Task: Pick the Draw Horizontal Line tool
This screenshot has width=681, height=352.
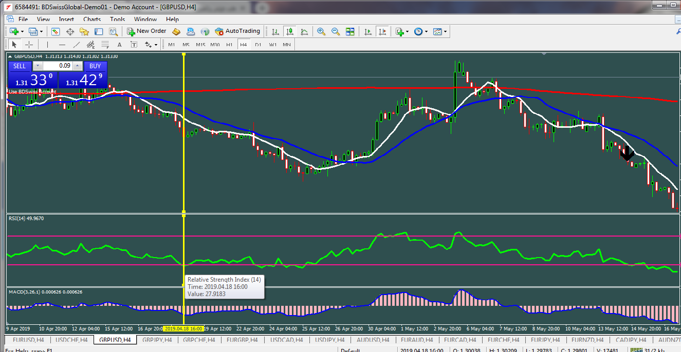Action: [62, 45]
